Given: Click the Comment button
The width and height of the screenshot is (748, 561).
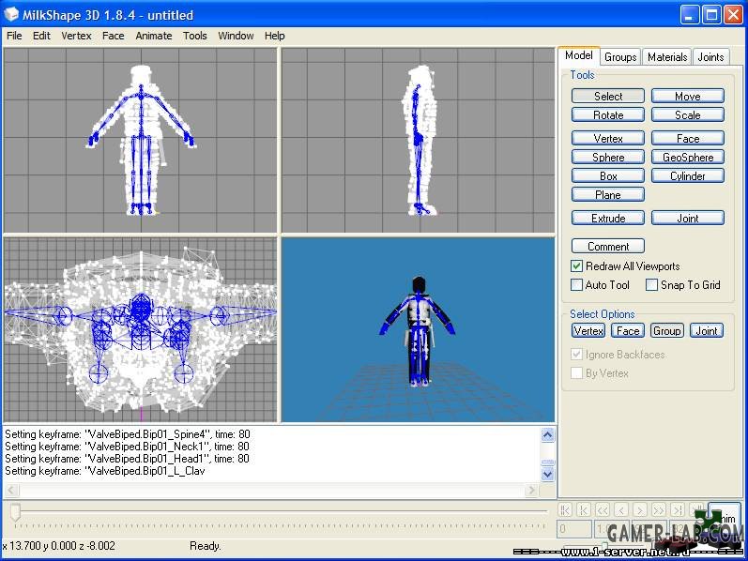Looking at the screenshot, I should click(608, 246).
